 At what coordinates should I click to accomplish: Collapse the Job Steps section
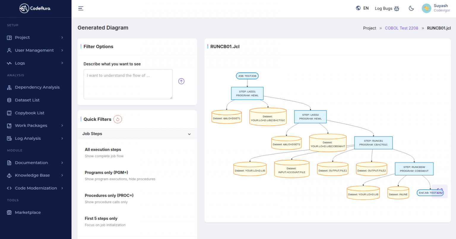pos(189,134)
